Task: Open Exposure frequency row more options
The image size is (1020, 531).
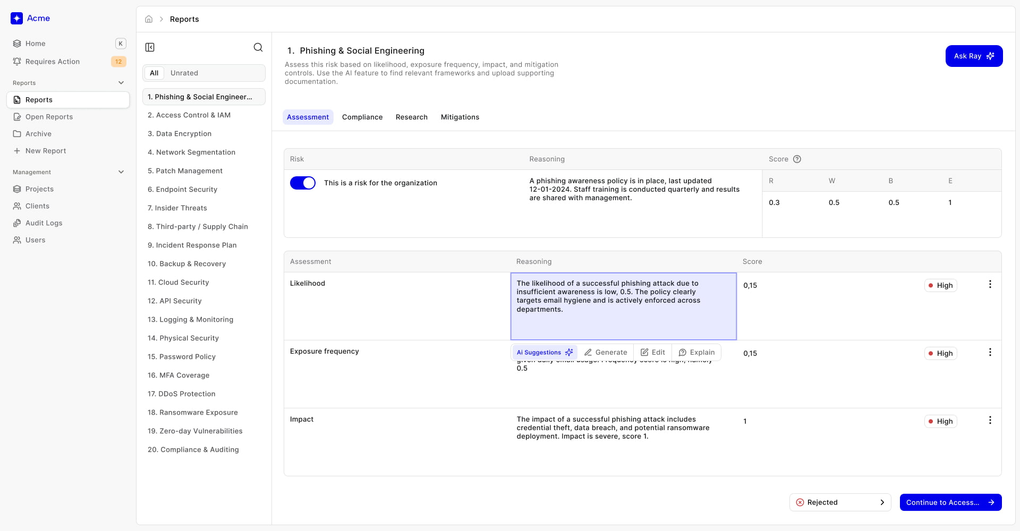Action: click(990, 353)
